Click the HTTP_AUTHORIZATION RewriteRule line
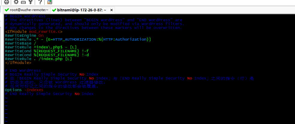Screen dimensions: 295x124 (78, 39)
